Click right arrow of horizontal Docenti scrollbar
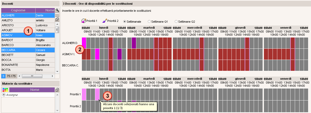 (52, 76)
